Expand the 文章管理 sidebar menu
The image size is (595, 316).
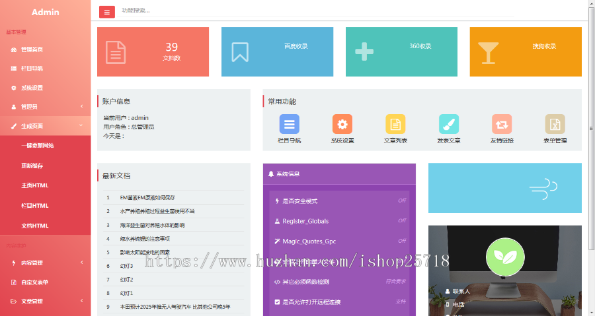pyautogui.click(x=45, y=301)
